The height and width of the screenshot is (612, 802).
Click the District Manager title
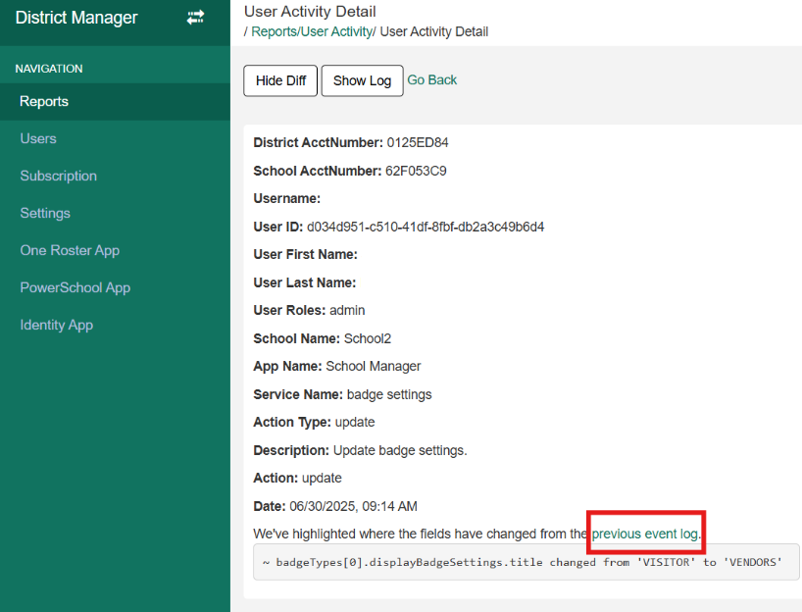coord(76,18)
